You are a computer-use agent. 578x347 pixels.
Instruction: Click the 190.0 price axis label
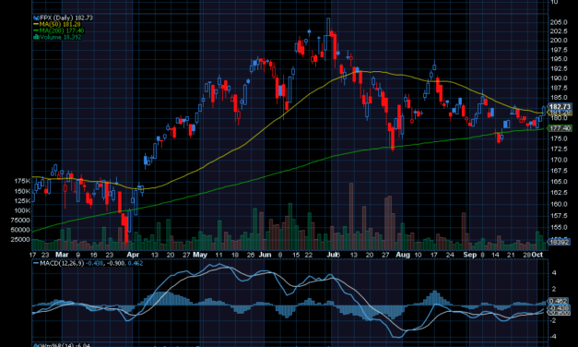pos(559,78)
